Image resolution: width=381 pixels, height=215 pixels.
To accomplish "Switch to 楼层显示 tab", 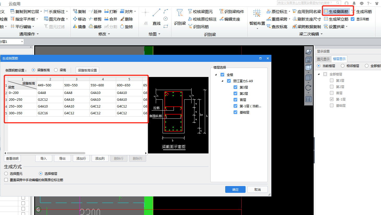I will pyautogui.click(x=339, y=59).
